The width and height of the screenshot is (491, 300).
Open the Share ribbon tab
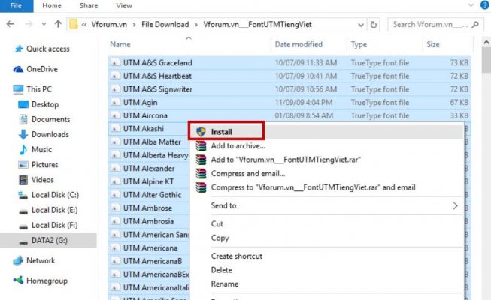point(89,6)
